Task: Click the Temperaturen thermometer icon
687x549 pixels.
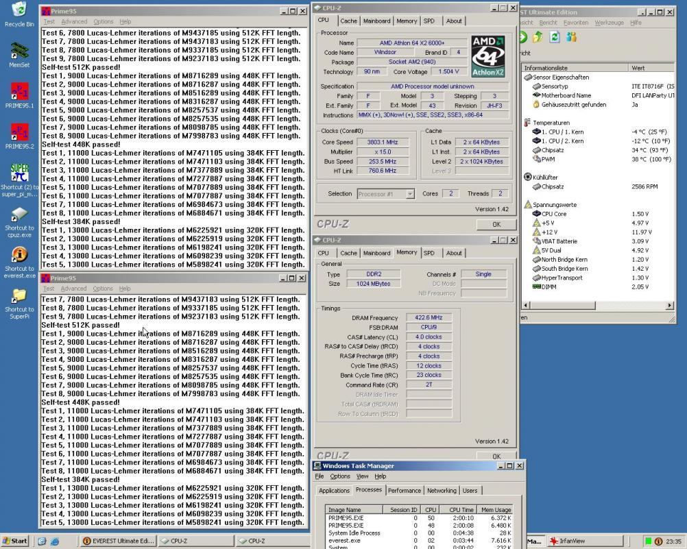Action: (527, 123)
